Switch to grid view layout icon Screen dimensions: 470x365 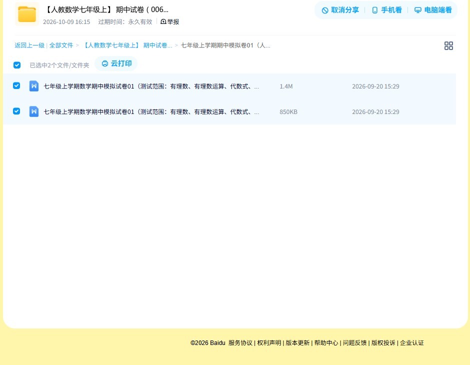pyautogui.click(x=448, y=46)
